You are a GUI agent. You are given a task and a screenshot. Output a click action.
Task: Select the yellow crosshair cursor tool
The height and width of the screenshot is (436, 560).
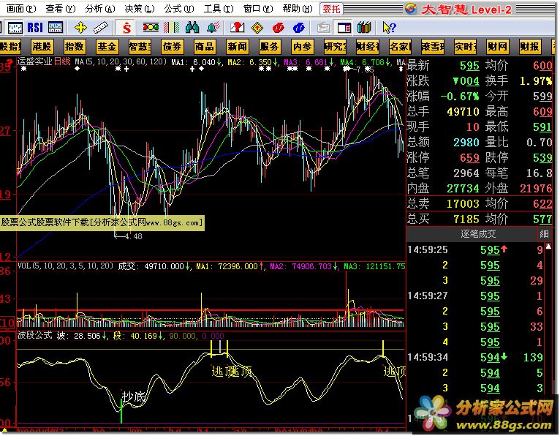(80, 27)
